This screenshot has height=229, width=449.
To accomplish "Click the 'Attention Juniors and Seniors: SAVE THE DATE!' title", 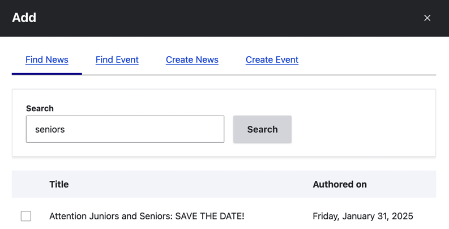I will coord(147,216).
